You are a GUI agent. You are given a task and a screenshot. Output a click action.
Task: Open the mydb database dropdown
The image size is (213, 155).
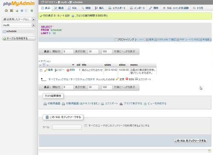point(19,25)
